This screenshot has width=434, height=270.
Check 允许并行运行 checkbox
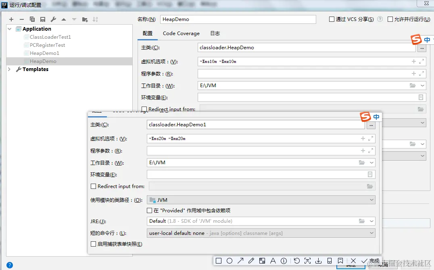point(390,19)
